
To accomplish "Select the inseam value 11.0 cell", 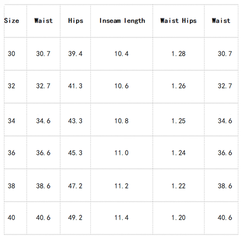I will (x=122, y=153).
